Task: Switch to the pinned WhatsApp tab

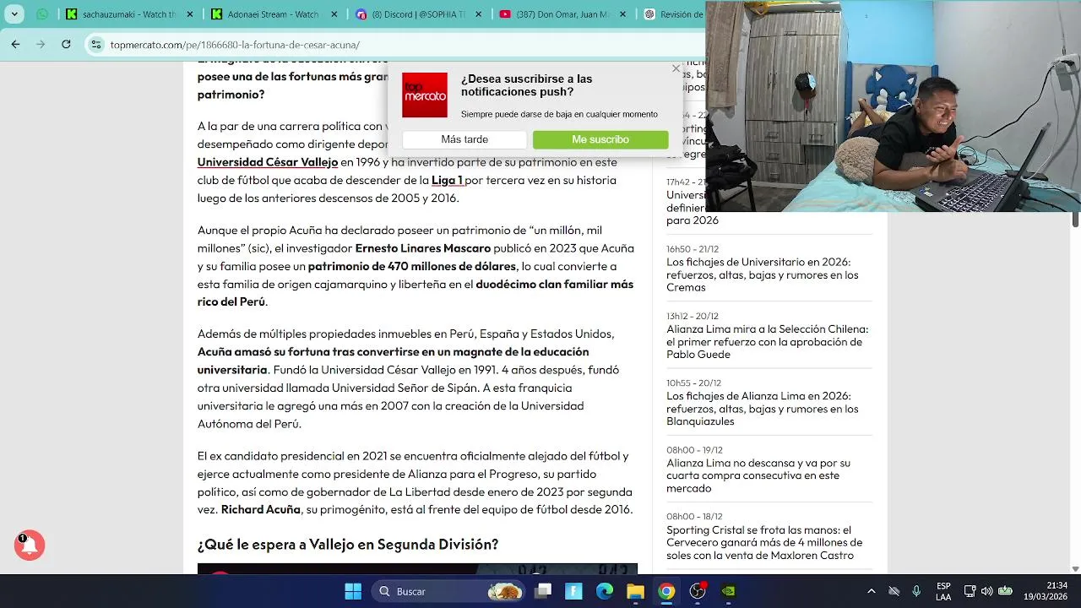Action: 42,14
